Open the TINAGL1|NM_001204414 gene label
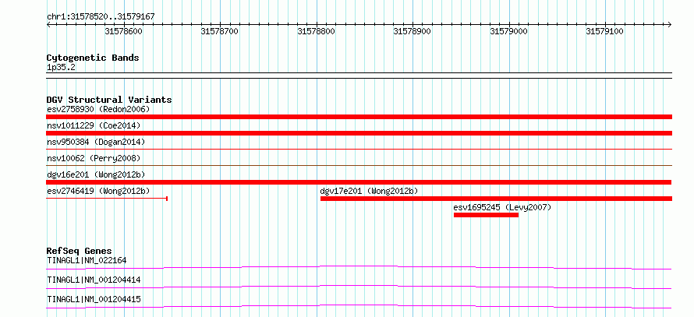694x317 pixels. [x=94, y=280]
